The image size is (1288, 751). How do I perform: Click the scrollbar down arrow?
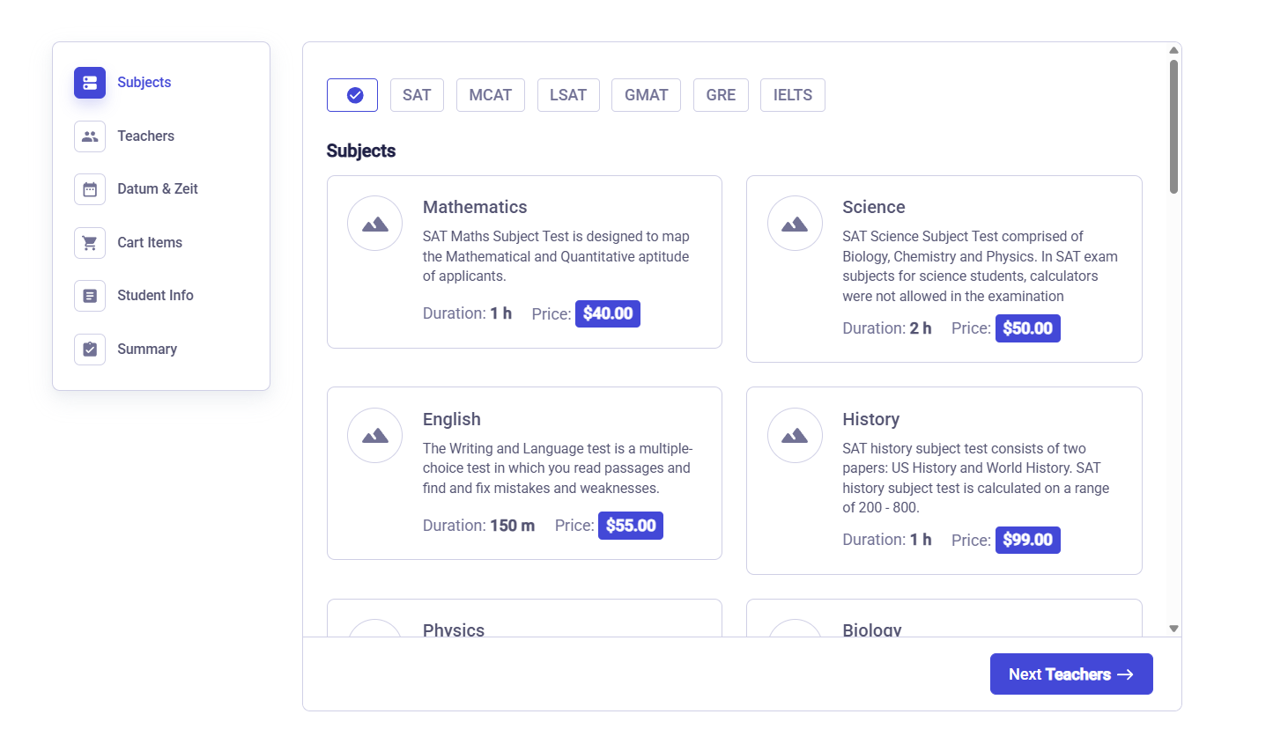pyautogui.click(x=1173, y=629)
